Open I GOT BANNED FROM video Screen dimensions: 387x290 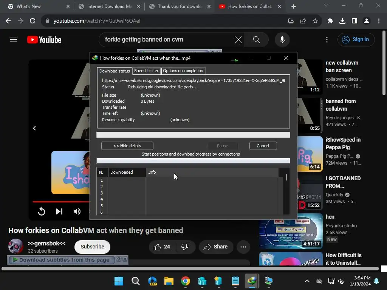click(343, 182)
